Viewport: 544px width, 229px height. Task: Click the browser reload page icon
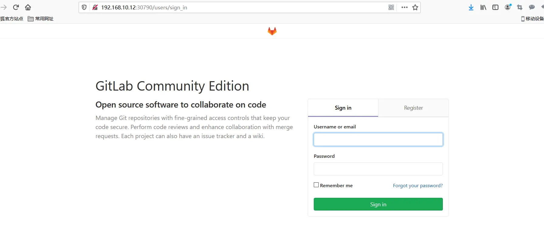point(16,7)
